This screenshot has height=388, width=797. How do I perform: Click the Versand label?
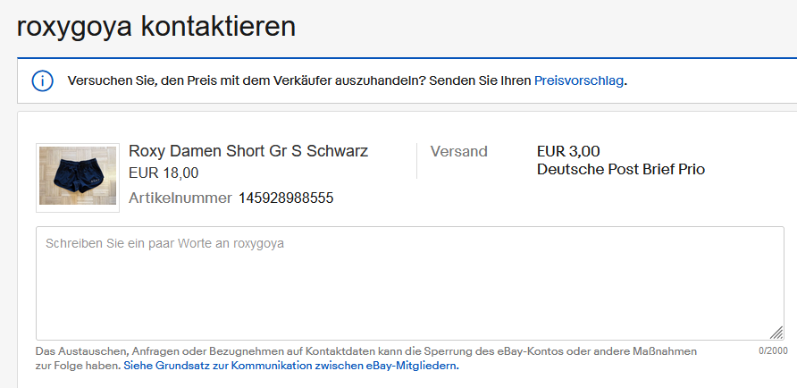click(x=459, y=151)
